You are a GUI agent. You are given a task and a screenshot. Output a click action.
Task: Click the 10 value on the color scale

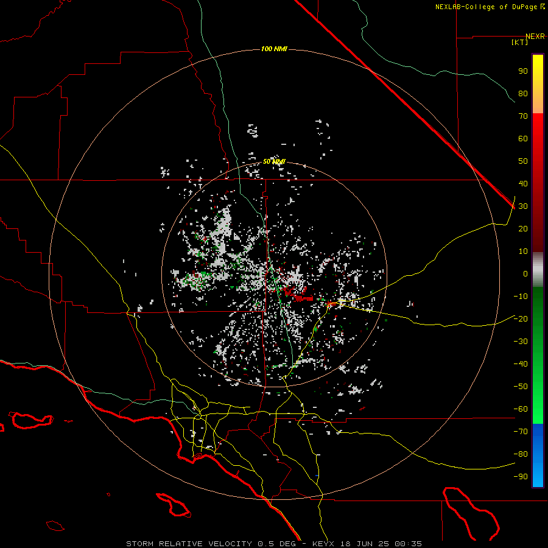point(523,251)
